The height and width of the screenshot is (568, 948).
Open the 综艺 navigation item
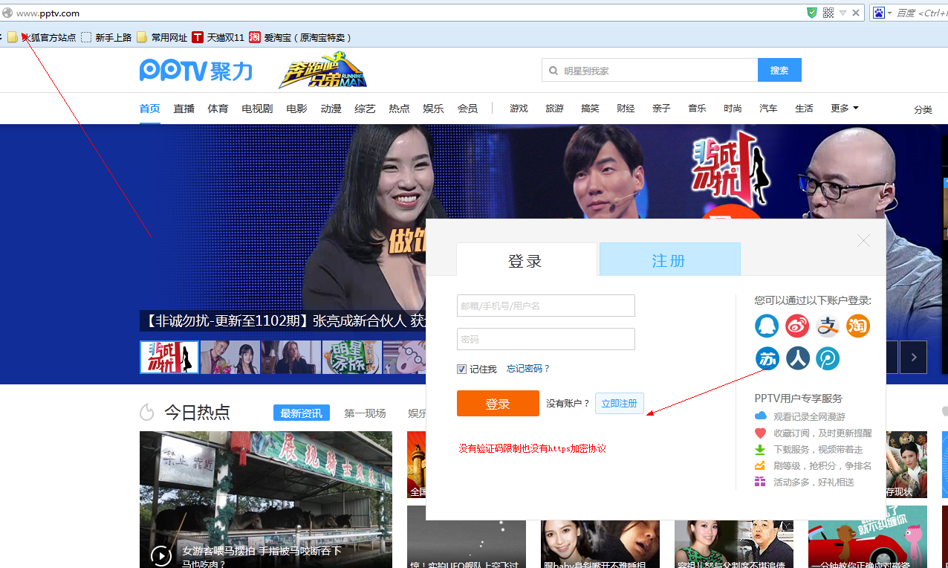(x=365, y=109)
